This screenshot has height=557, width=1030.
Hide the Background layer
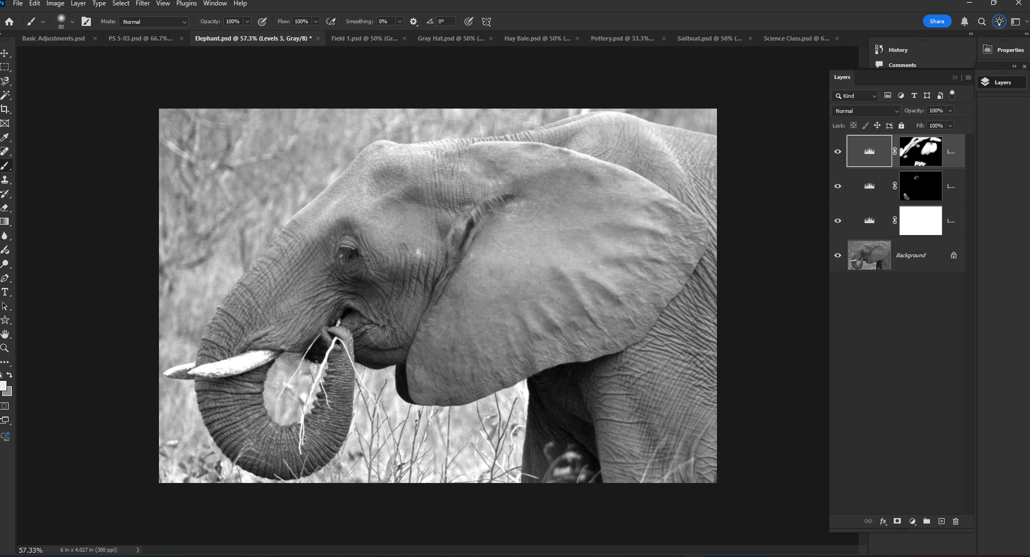tap(838, 255)
